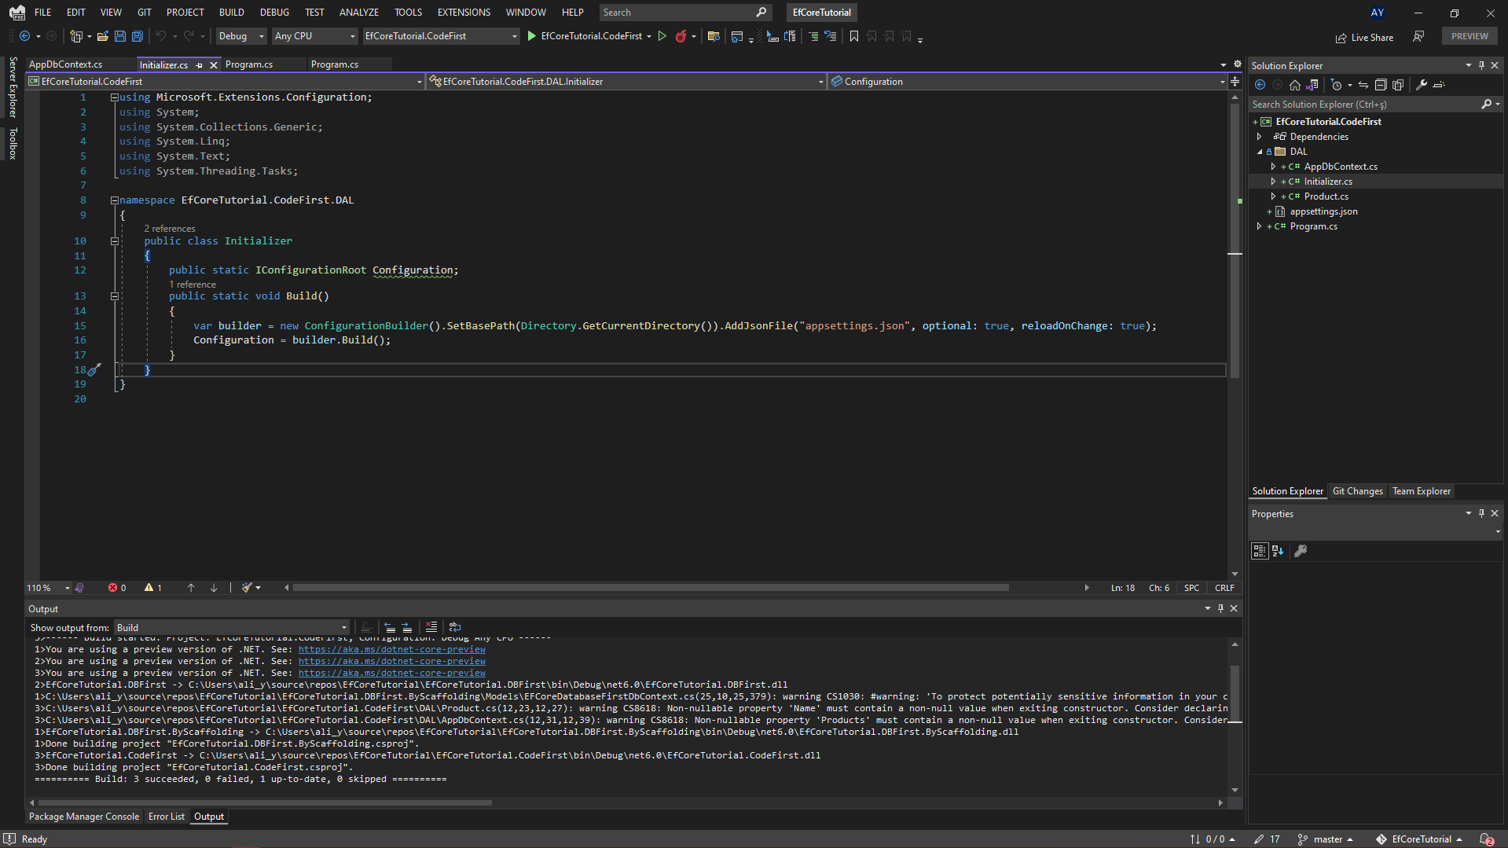This screenshot has height=848, width=1508.
Task: Open the dotnet-core-preview link in Output
Action: 391,649
